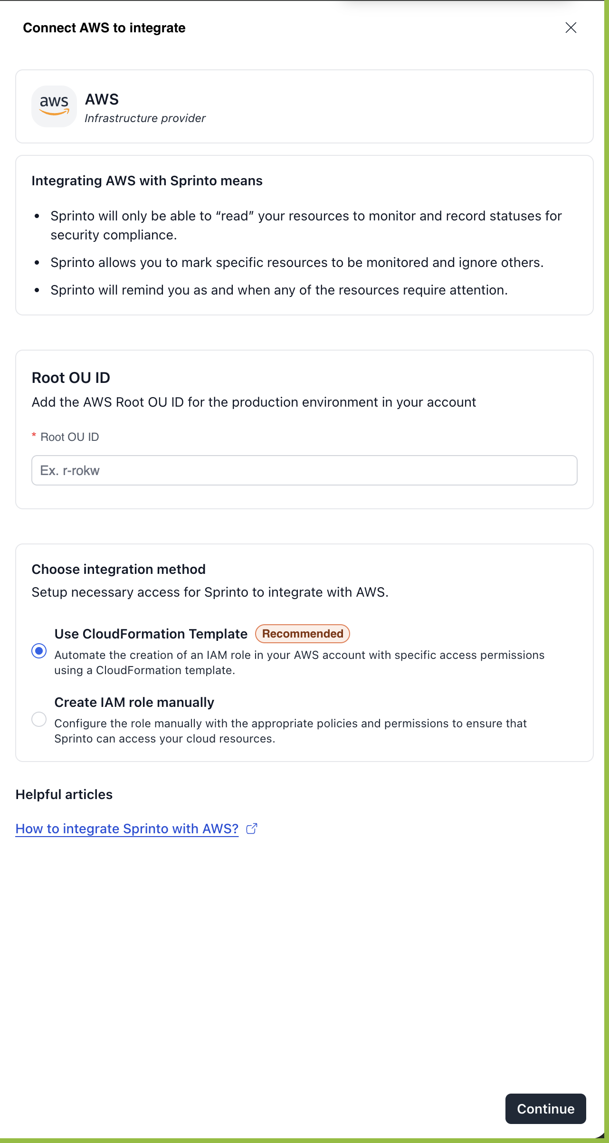Viewport: 609px width, 1143px height.
Task: Click the external link icon beside help article
Action: [252, 829]
